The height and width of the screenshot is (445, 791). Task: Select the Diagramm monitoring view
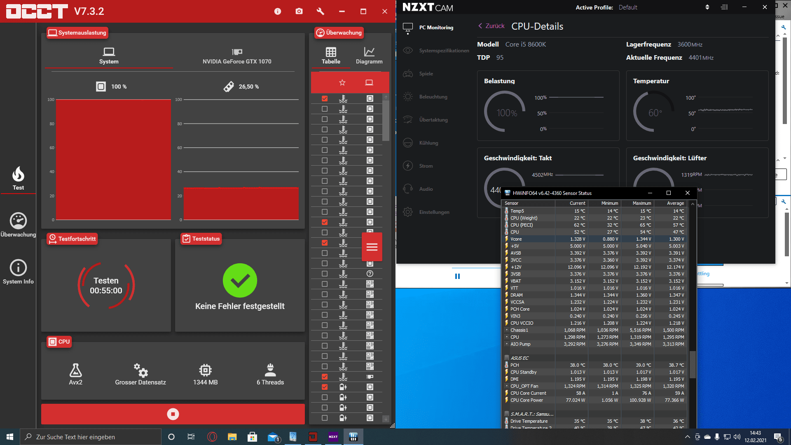point(369,56)
